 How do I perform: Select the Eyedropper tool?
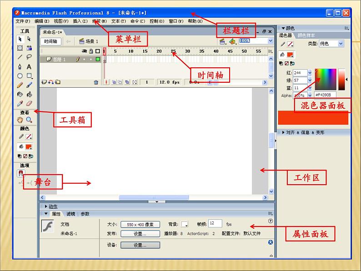[20, 103]
